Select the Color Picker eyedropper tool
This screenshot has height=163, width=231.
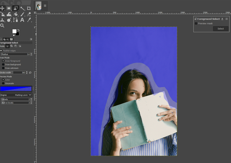pos(29,20)
